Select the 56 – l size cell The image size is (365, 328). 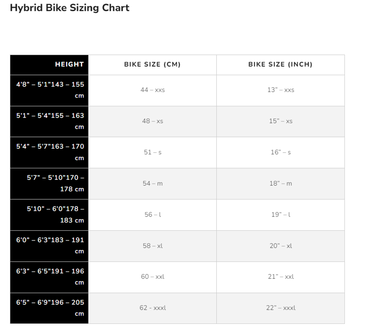click(152, 214)
